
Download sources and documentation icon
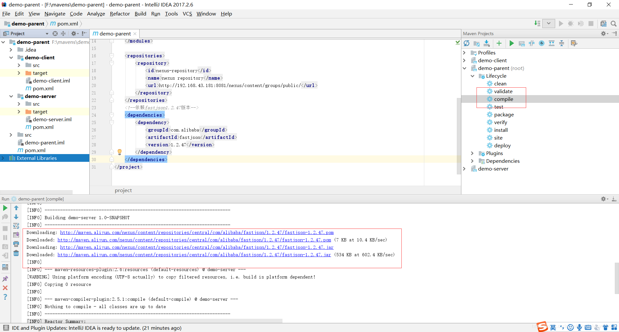(x=486, y=43)
